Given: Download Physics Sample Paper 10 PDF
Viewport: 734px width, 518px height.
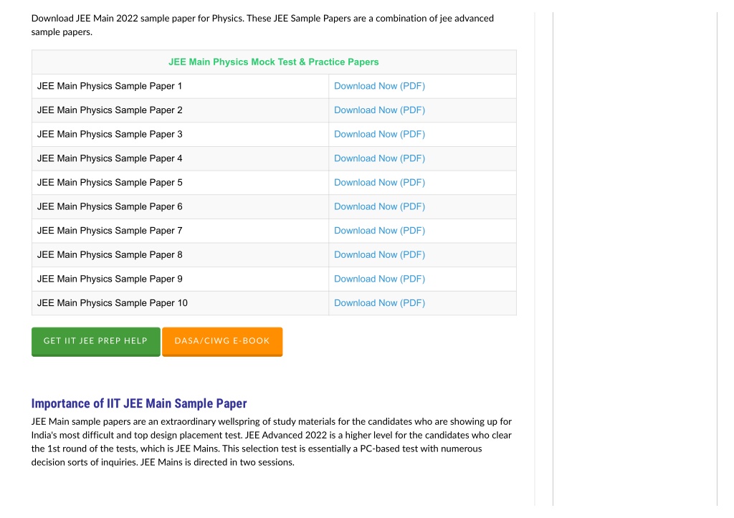Looking at the screenshot, I should 379,303.
